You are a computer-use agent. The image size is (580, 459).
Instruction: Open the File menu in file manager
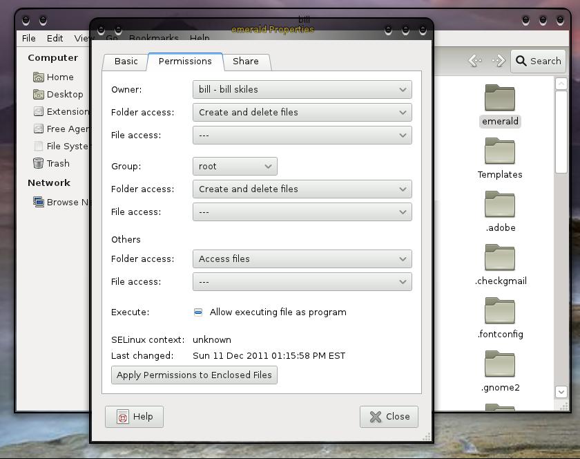coord(29,38)
